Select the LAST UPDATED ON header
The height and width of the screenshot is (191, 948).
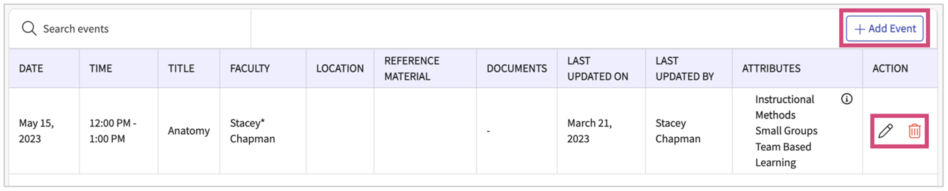(x=598, y=68)
